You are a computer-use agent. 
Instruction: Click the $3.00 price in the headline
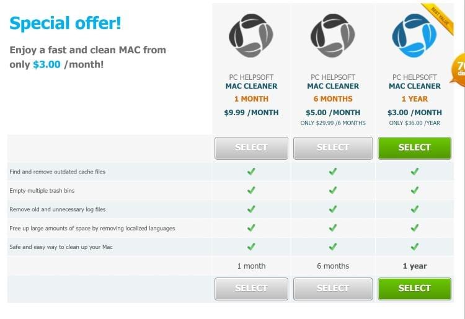pos(46,64)
